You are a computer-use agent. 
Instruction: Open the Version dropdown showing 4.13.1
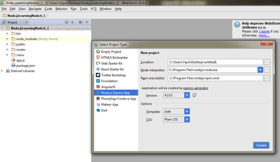187,95
